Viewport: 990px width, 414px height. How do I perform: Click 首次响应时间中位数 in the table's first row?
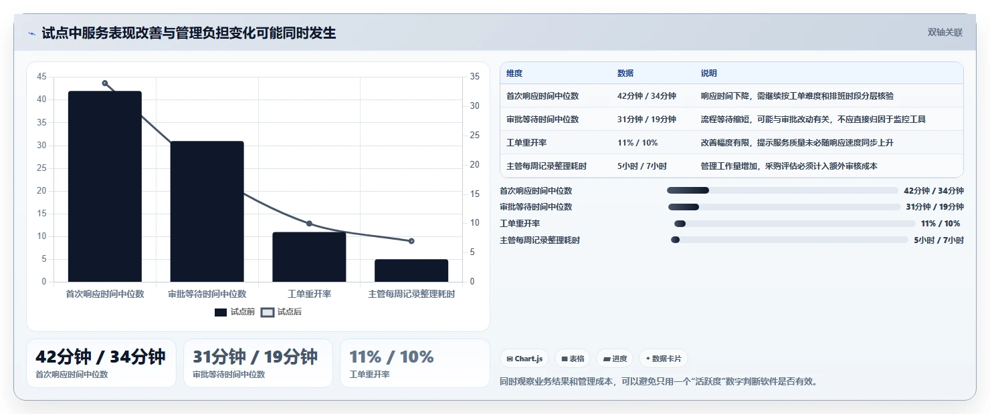542,96
